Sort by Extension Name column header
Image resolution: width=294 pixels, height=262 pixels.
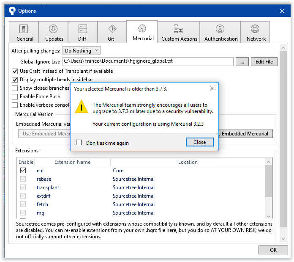click(x=72, y=162)
